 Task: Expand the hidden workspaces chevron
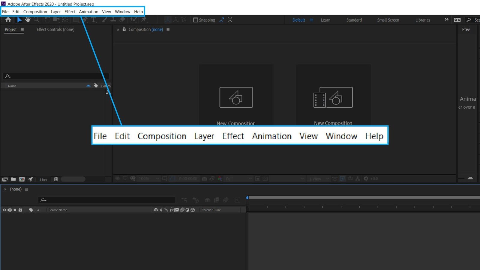[x=446, y=19]
